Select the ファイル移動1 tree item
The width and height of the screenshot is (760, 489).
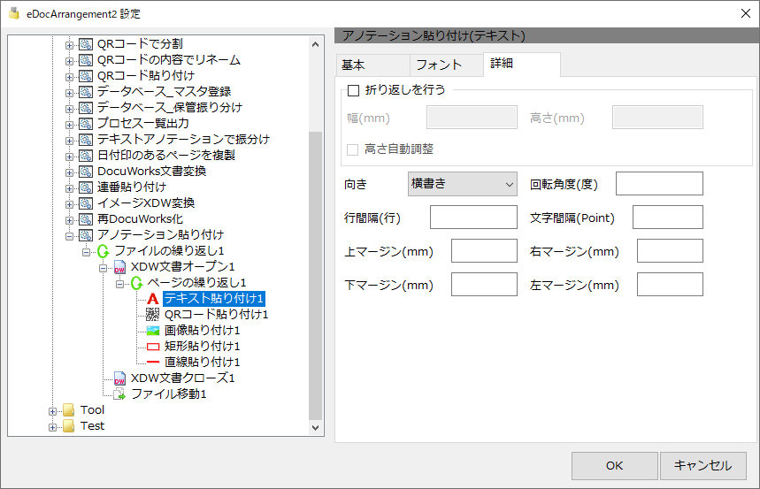tap(169, 394)
